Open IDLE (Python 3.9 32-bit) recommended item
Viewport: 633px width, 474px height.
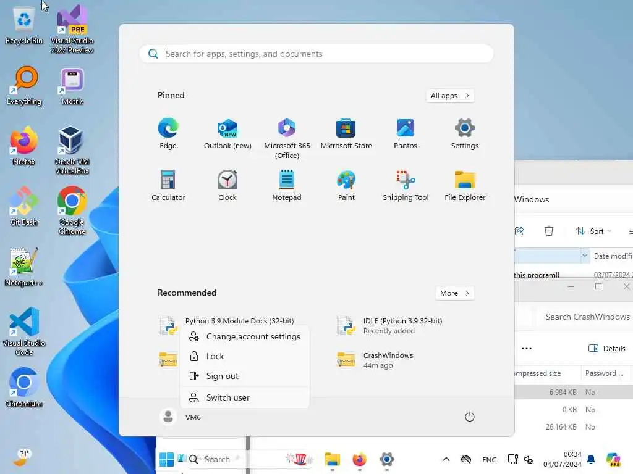[391, 326]
